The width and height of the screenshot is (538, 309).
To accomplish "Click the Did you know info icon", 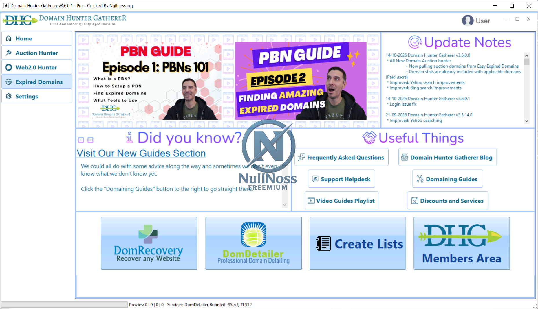I will tap(129, 138).
